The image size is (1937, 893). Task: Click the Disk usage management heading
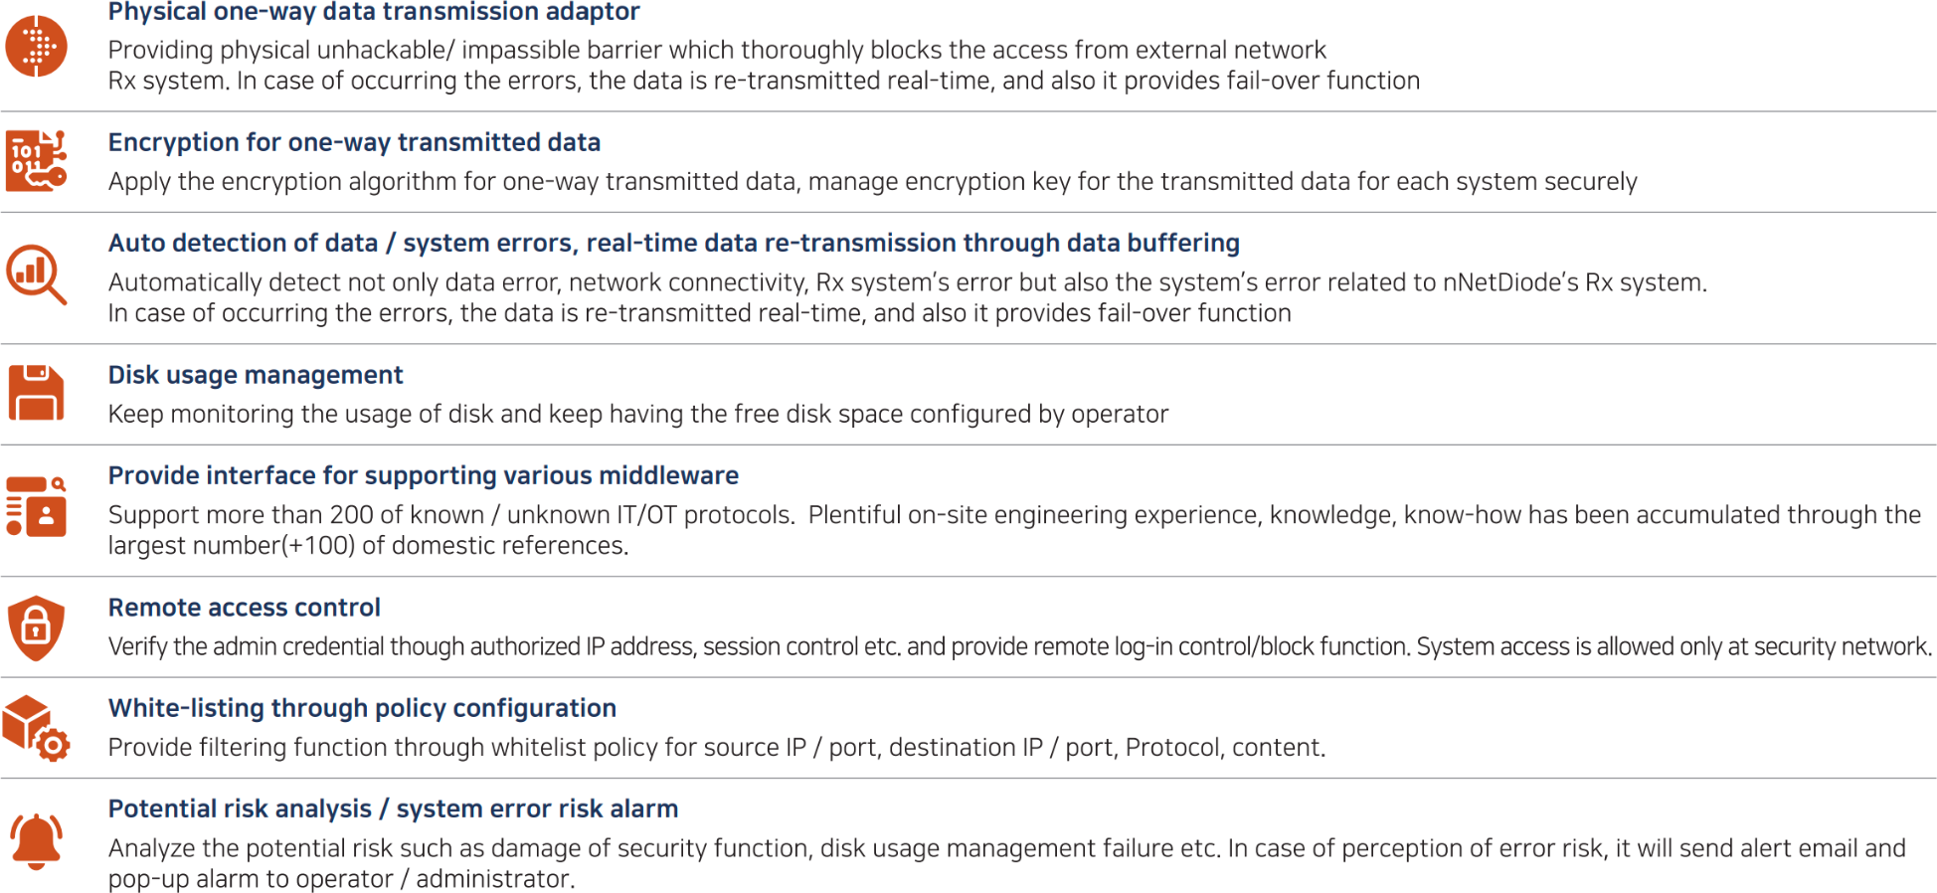pos(256,375)
